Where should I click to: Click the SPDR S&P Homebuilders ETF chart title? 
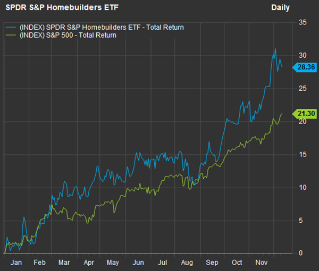[x=62, y=7]
